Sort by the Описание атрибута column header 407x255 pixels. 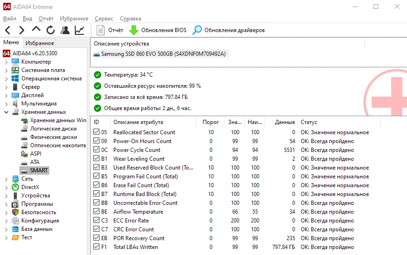(x=138, y=122)
